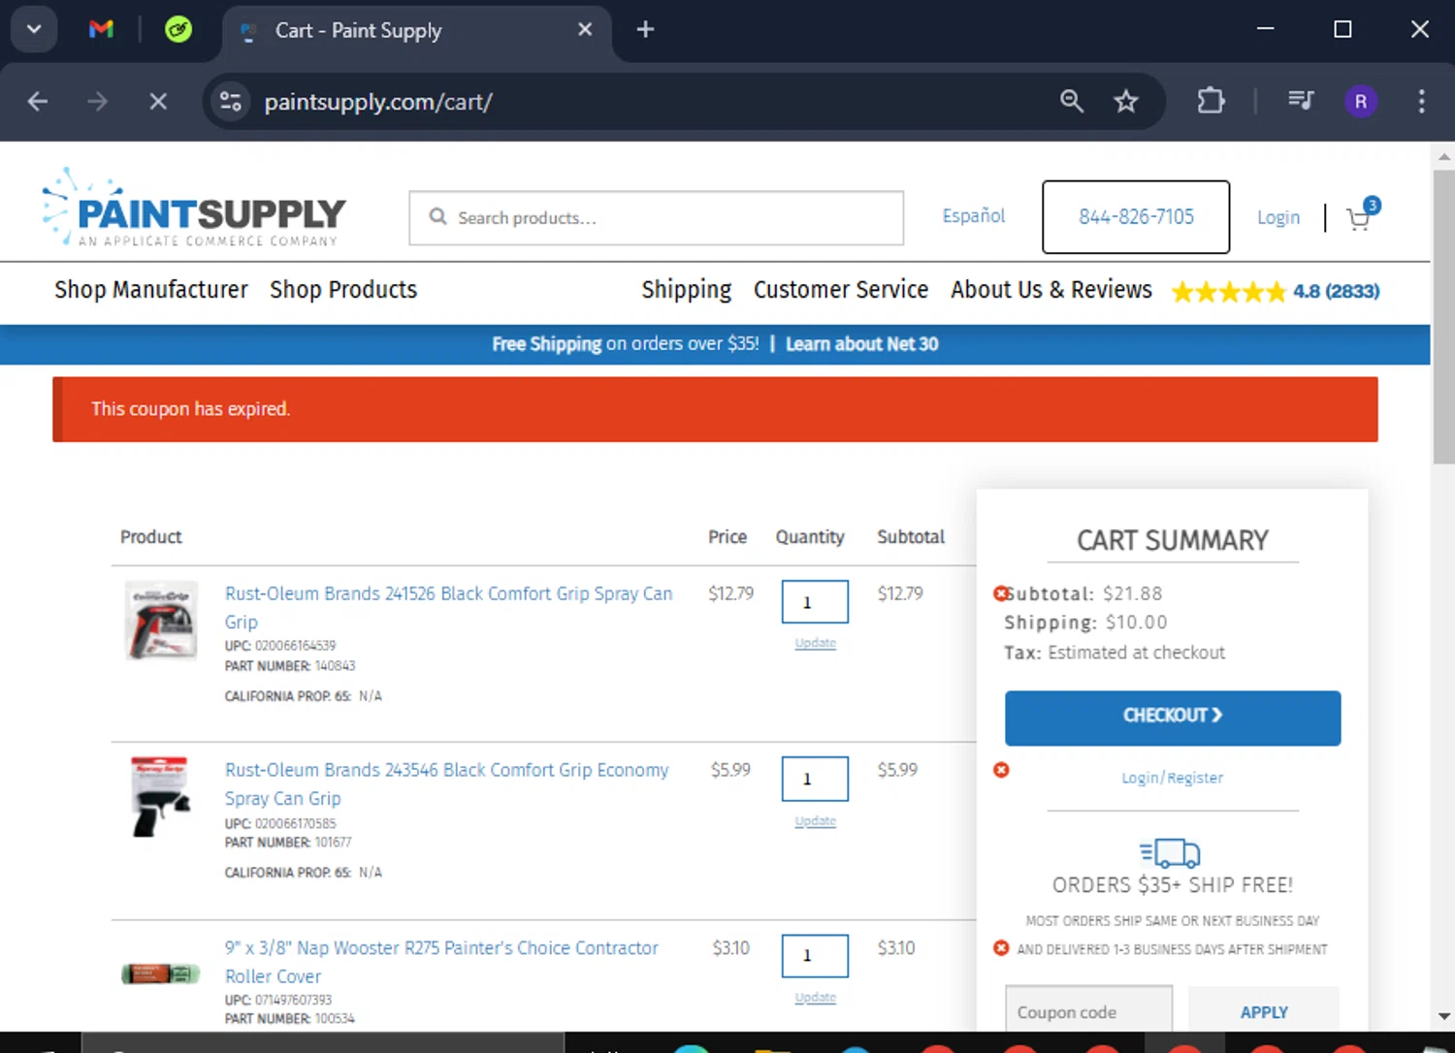The image size is (1455, 1053).
Task: Open the Login/Register link in cart summary
Action: coord(1172,778)
